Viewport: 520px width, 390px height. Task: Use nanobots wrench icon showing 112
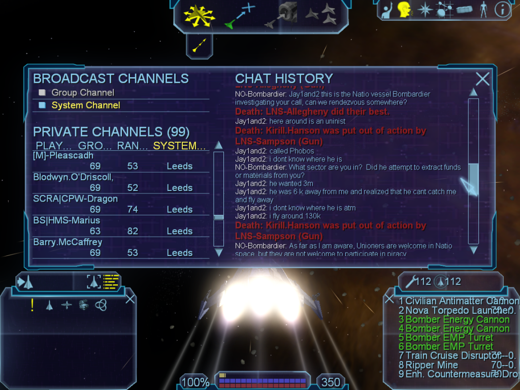coord(418,282)
